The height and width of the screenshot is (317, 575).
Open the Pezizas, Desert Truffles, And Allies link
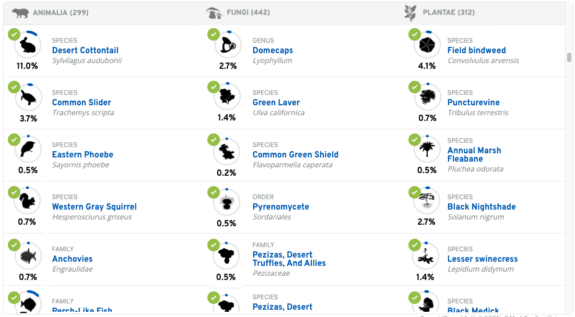coord(289,259)
